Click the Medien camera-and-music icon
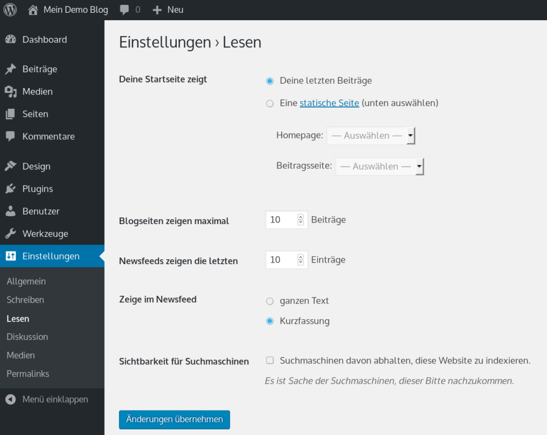Viewport: 547px width, 435px height. click(11, 92)
